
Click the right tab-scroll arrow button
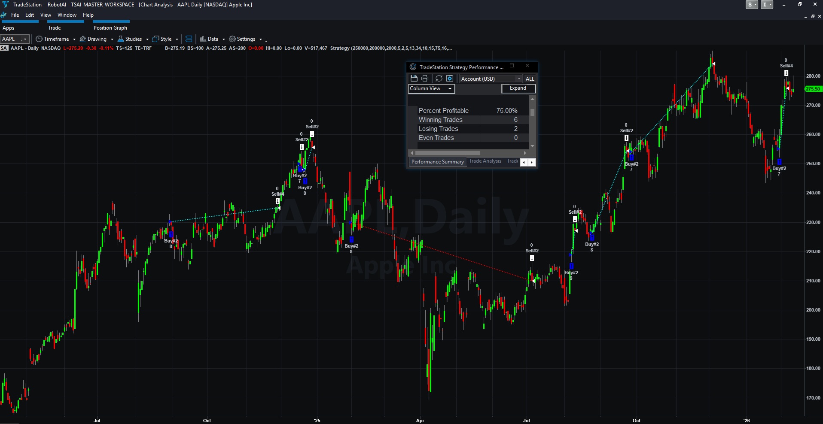[x=532, y=162]
